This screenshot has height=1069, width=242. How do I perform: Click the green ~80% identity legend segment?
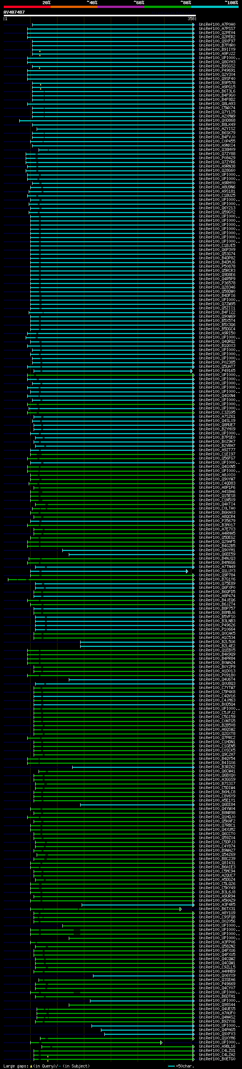coord(168,7)
